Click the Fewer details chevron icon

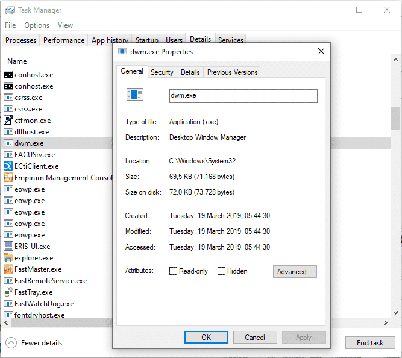tap(11, 342)
